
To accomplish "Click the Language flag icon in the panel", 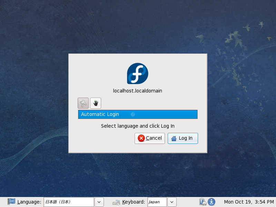I will 11,202.
